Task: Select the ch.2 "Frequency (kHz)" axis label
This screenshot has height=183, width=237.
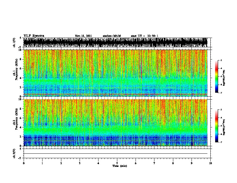Action: (x=16, y=119)
